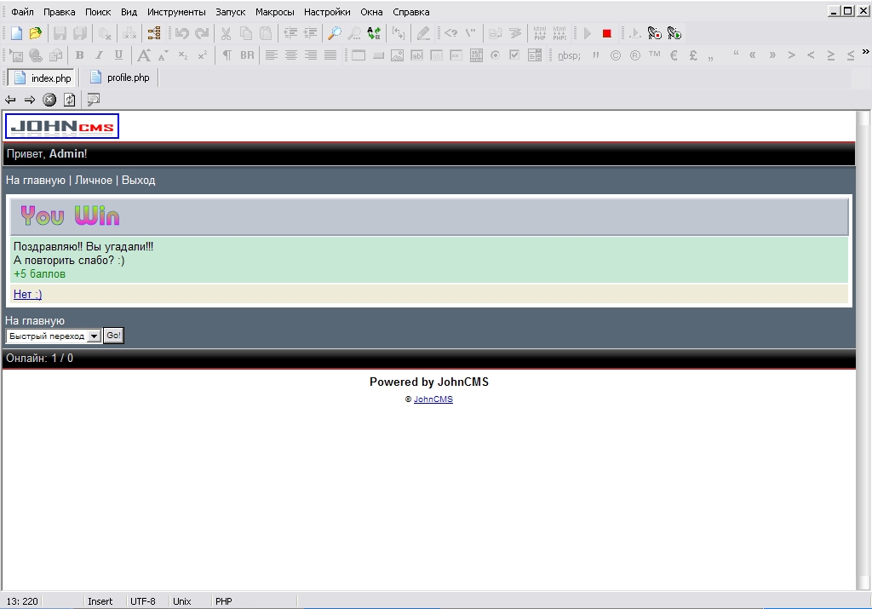Center align text in HTML toolbar
Image resolution: width=872 pixels, height=609 pixels.
291,55
